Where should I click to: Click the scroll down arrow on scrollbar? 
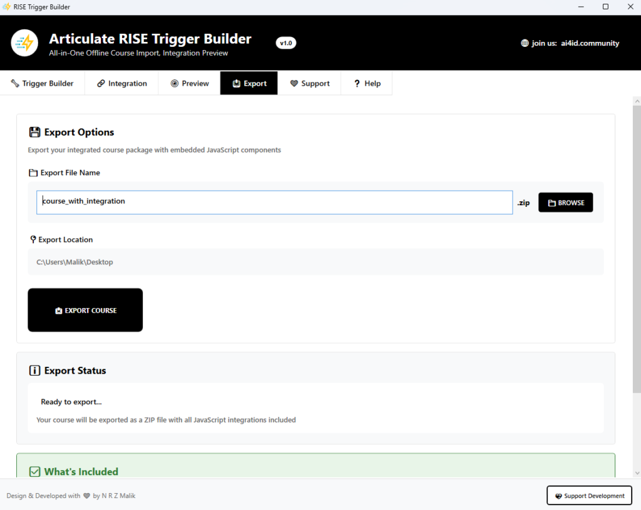pos(637,473)
